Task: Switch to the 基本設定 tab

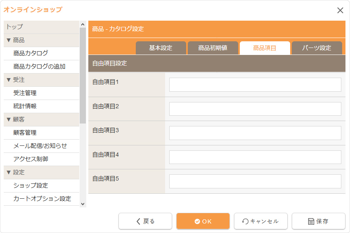Action: click(161, 48)
